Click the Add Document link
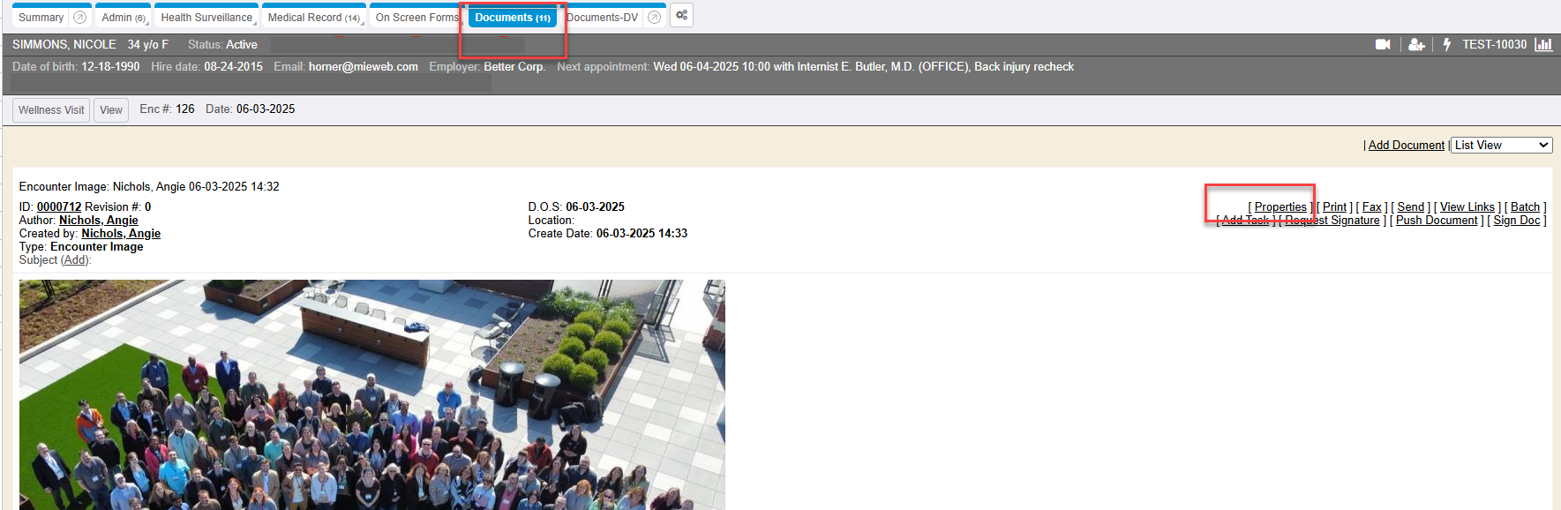Screen dimensions: 1561x510 pos(1406,146)
